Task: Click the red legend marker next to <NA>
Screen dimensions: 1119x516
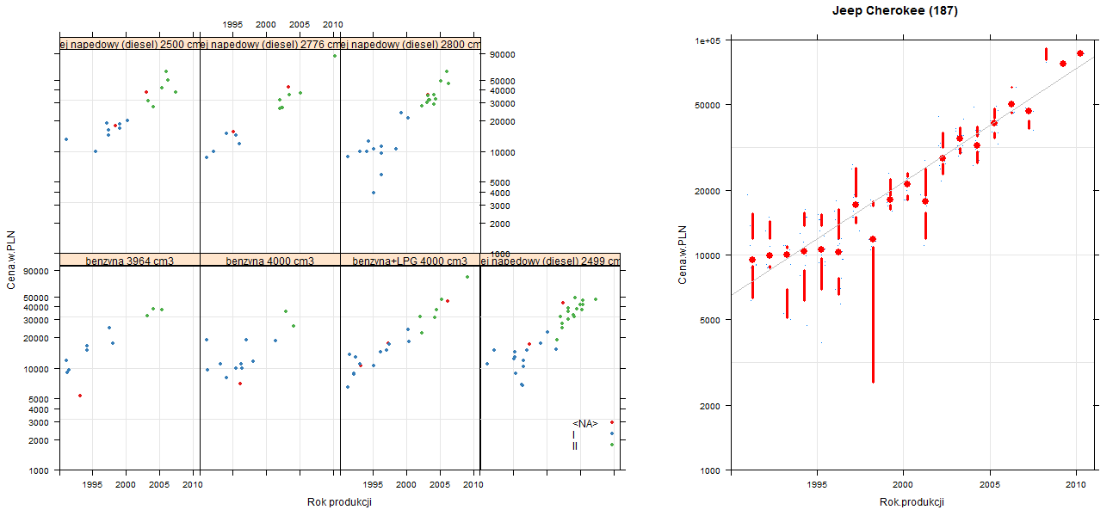Action: click(612, 422)
